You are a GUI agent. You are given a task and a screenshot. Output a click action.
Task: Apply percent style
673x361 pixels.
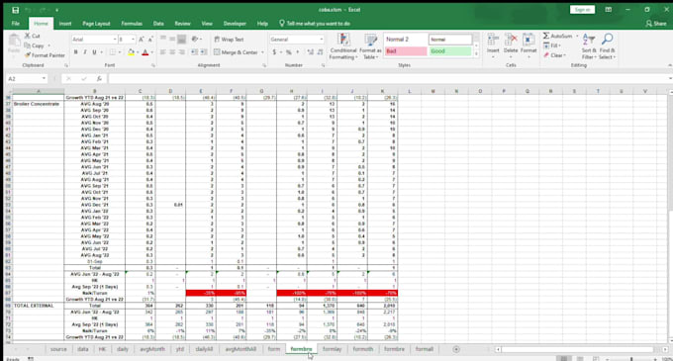tap(289, 52)
